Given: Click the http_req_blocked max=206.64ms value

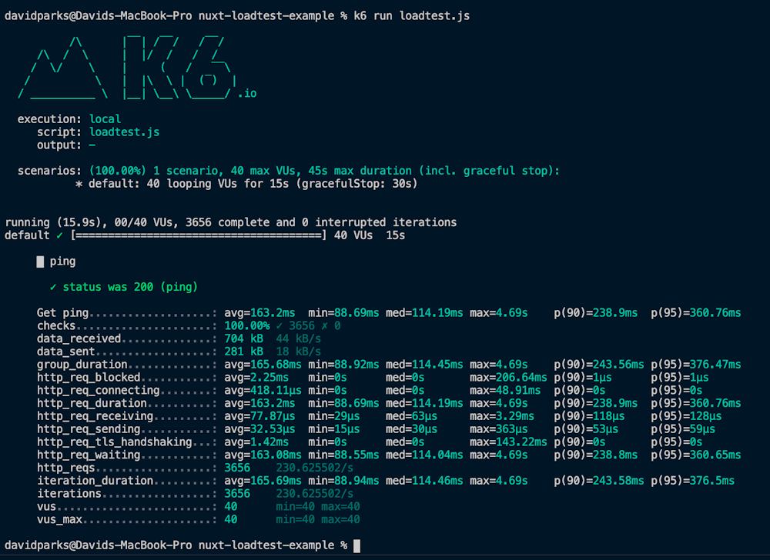Looking at the screenshot, I should pos(508,378).
